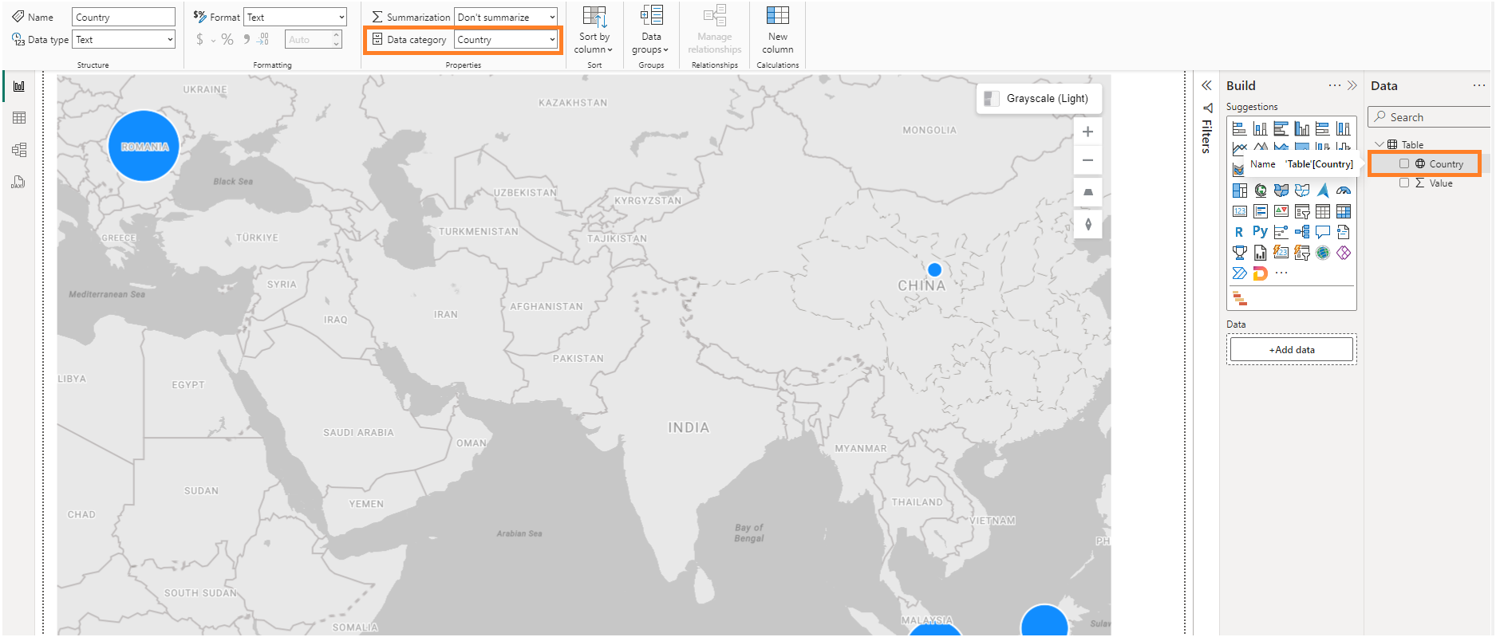Choose the Map globe visual

(1261, 191)
